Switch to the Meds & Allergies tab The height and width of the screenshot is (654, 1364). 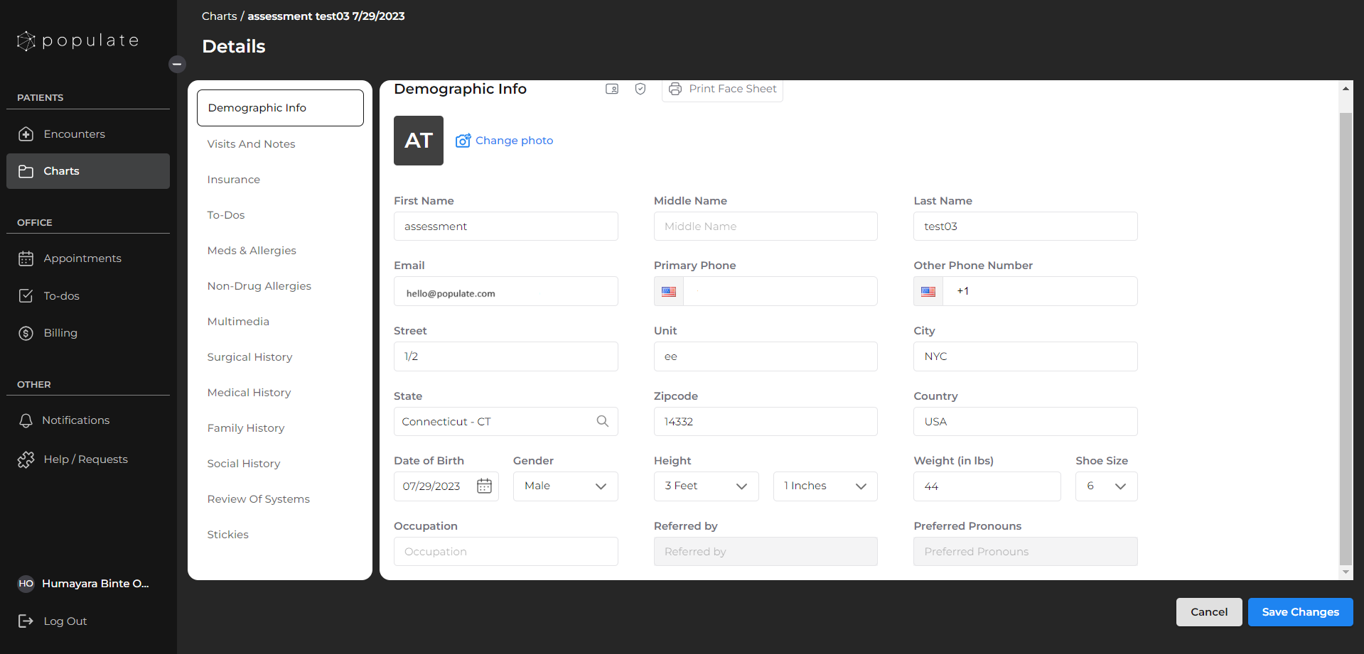tap(252, 250)
